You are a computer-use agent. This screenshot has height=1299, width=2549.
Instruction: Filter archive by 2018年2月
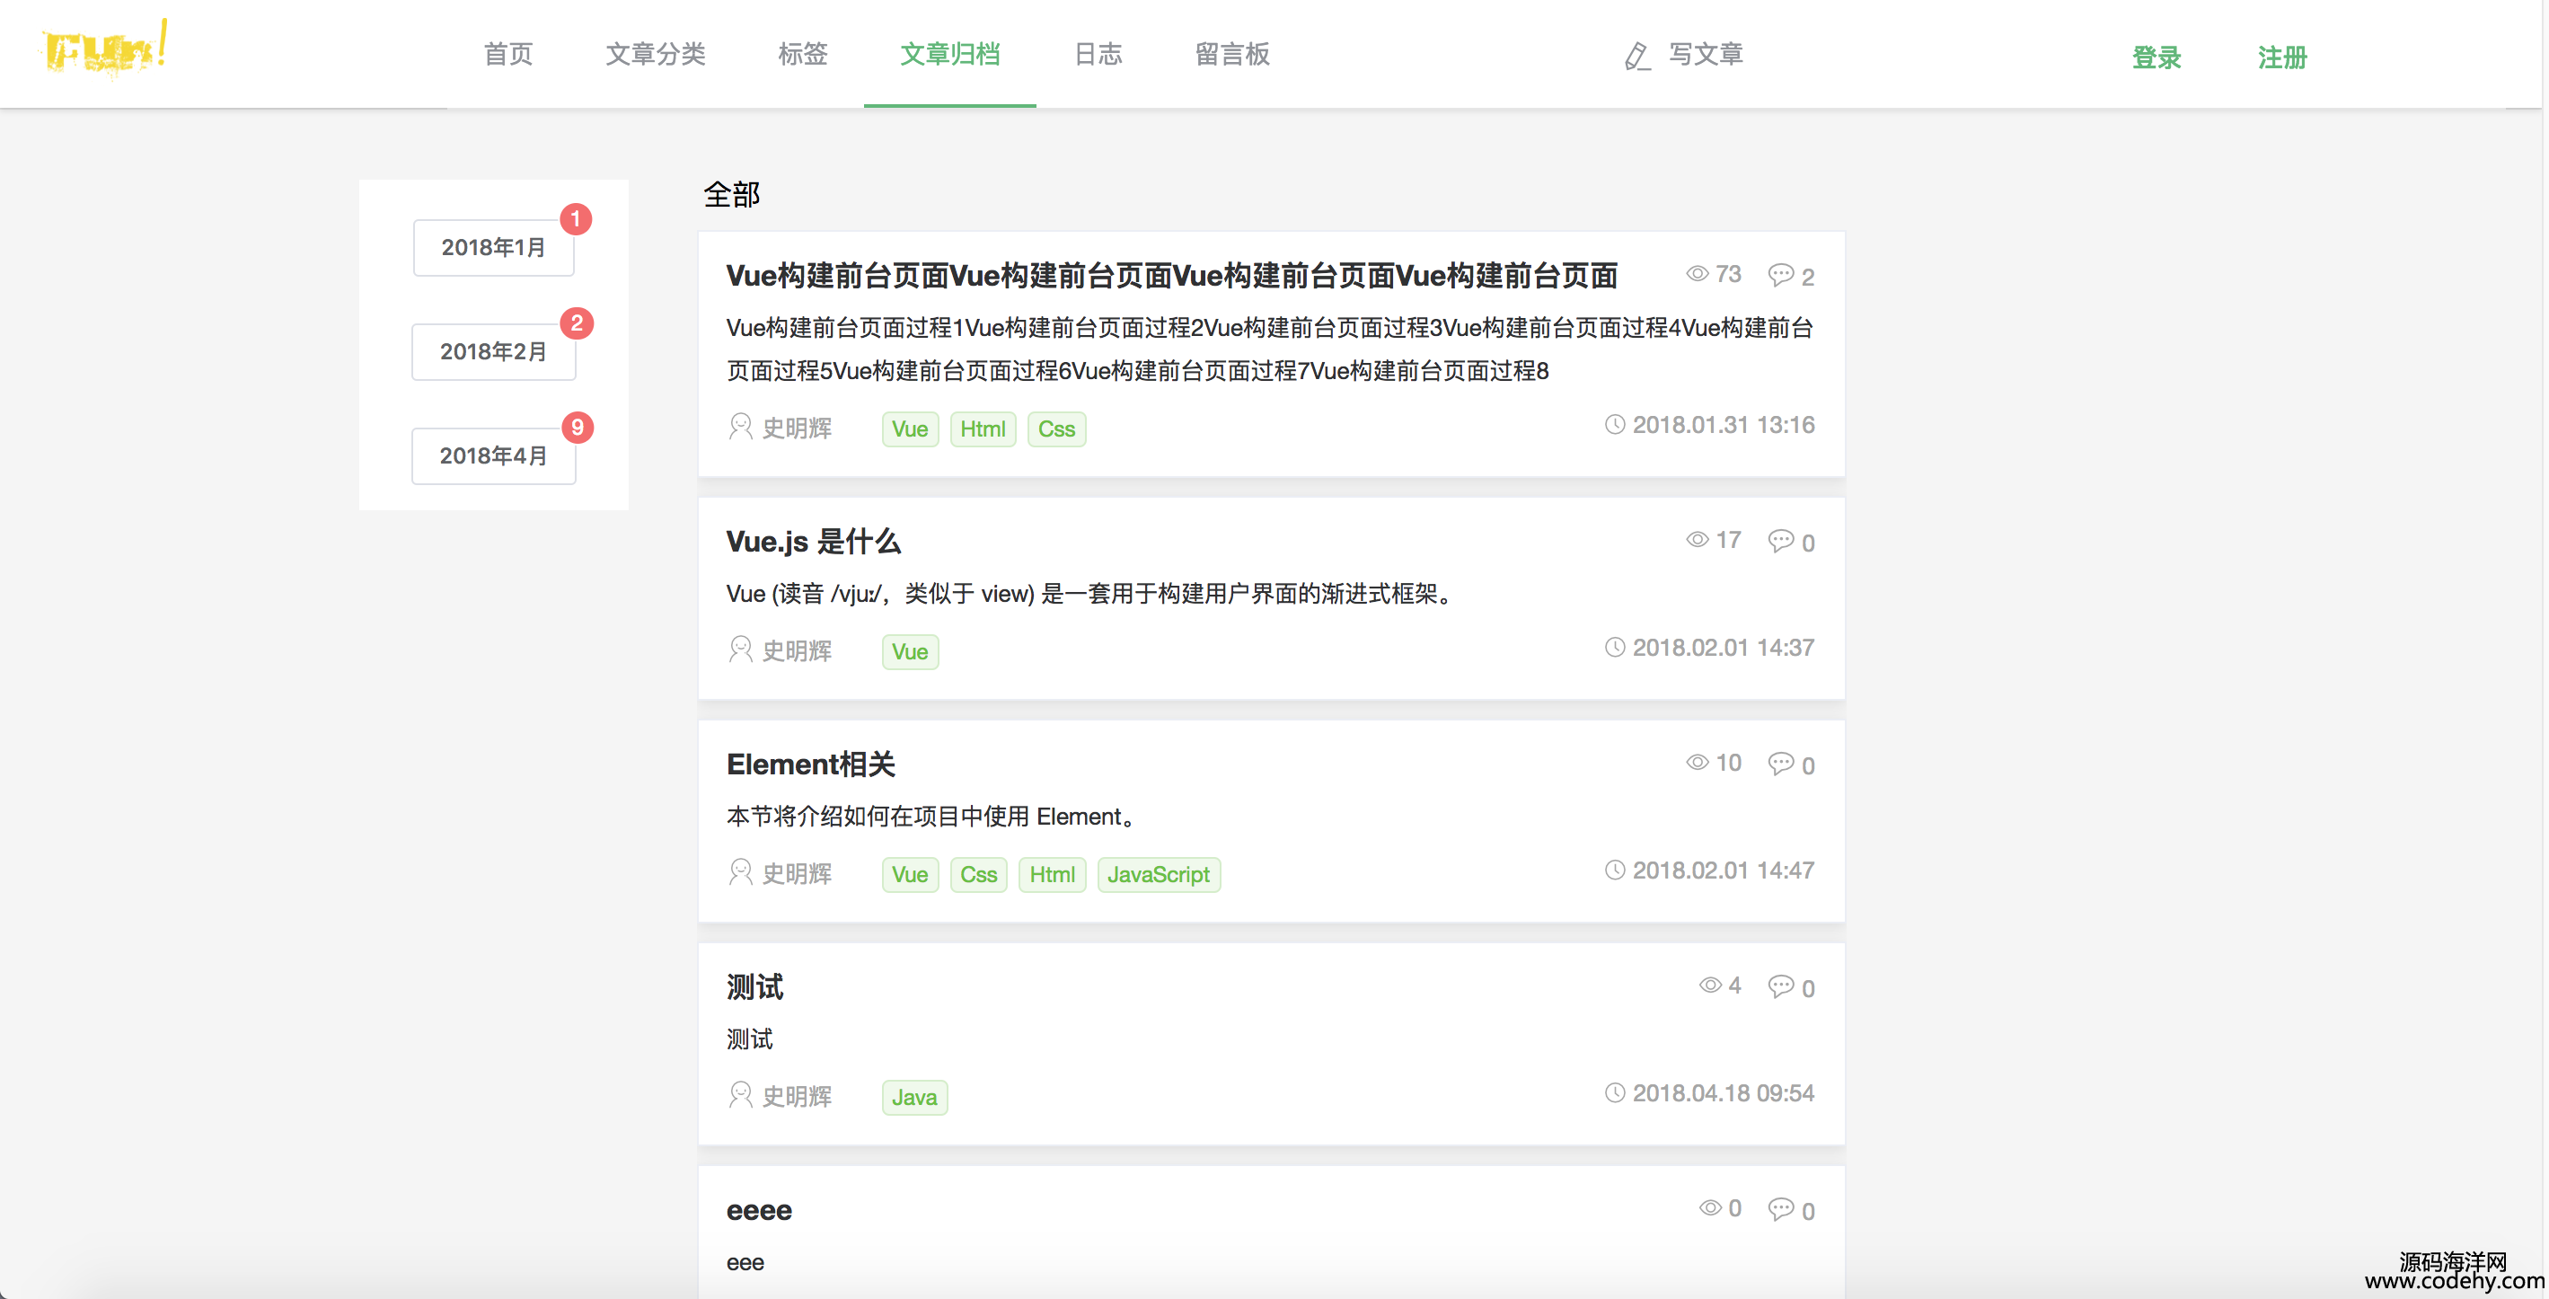[x=493, y=351]
